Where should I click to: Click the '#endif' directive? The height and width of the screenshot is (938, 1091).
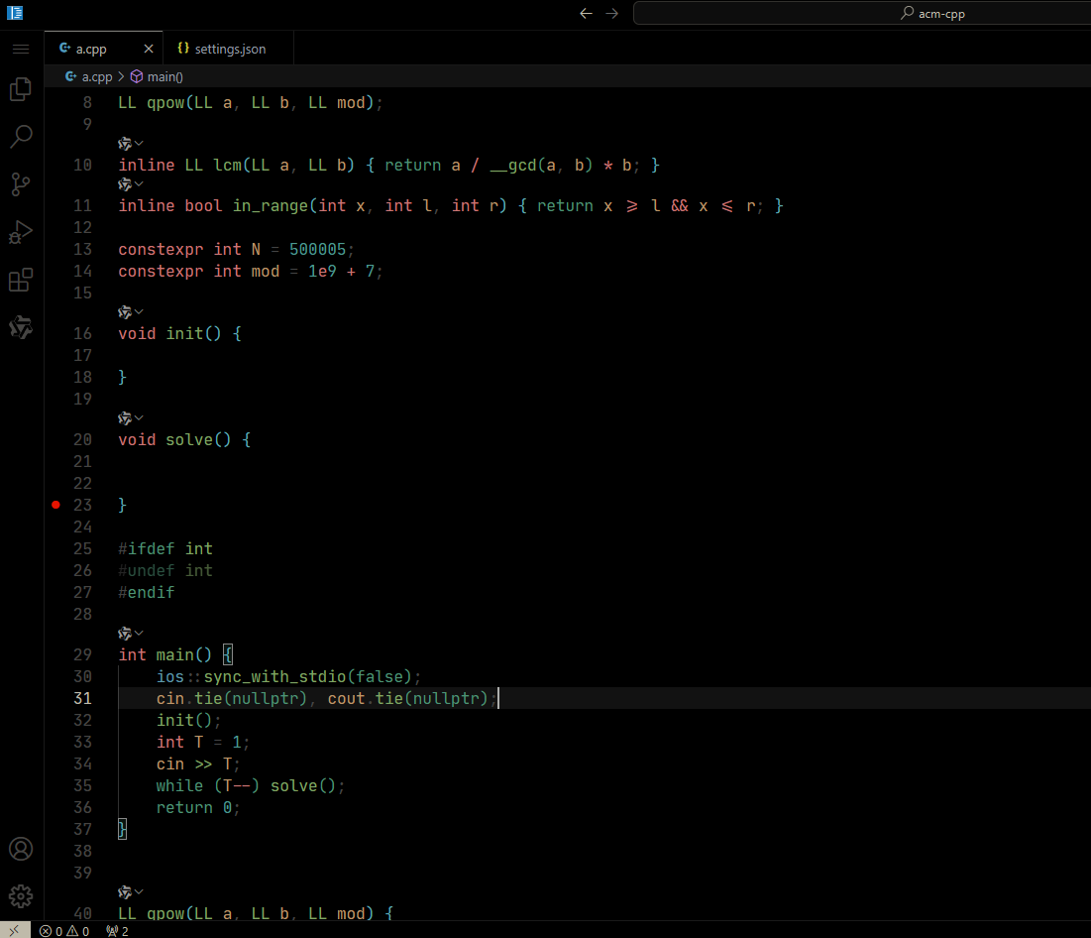(x=146, y=592)
